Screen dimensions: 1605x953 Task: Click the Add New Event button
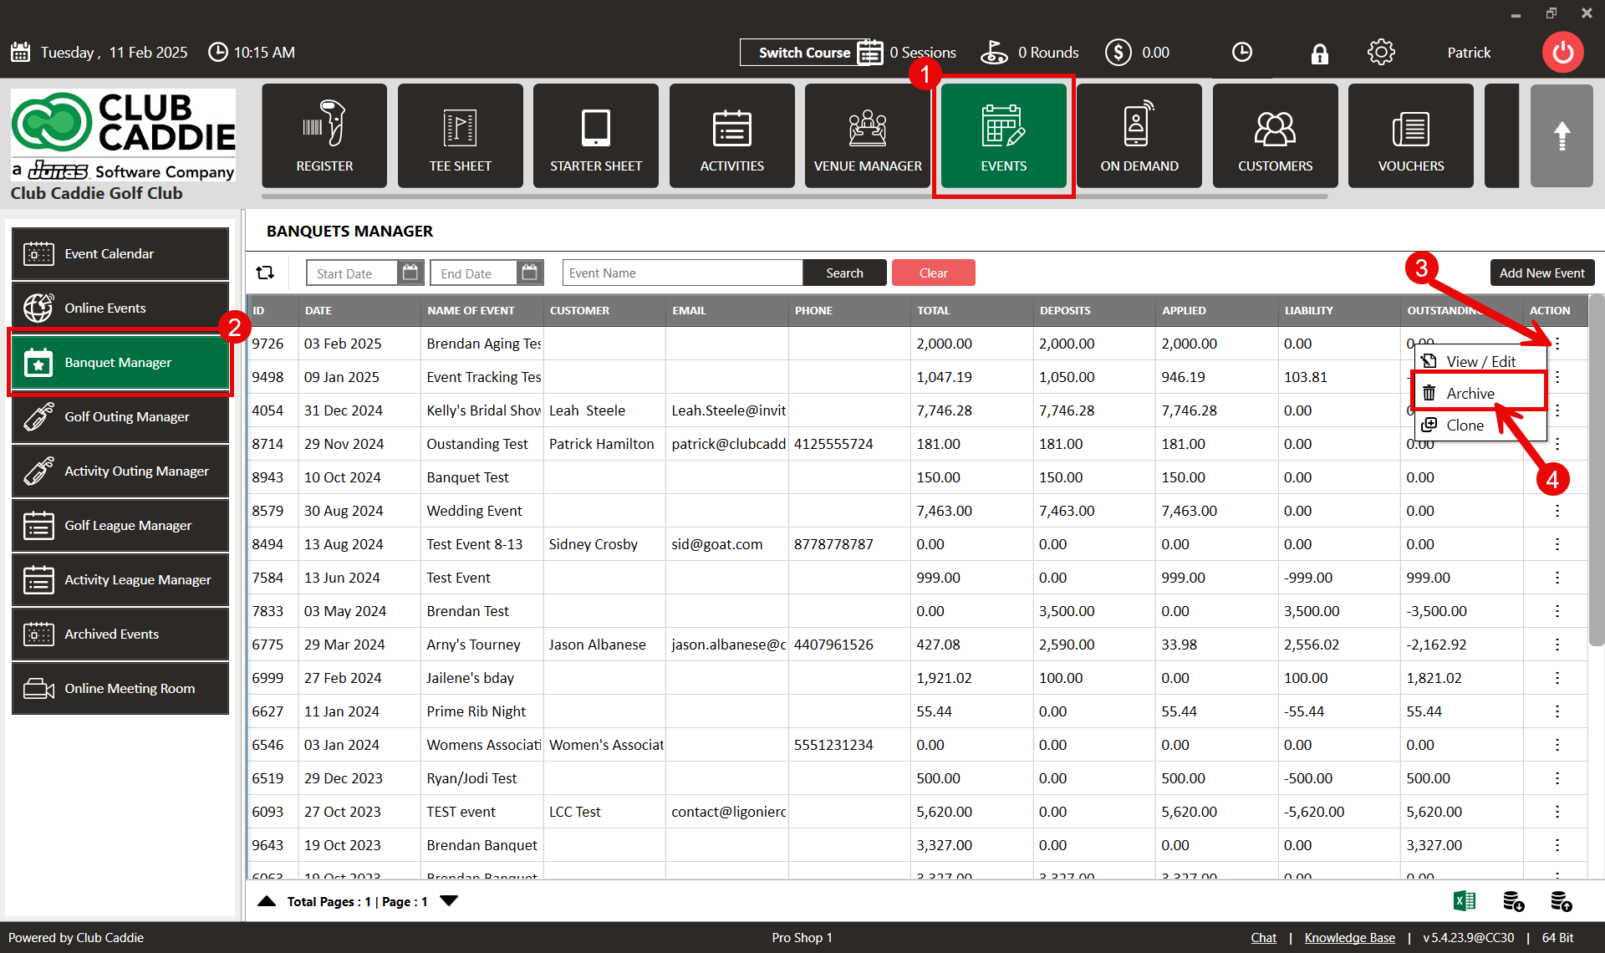pos(1541,273)
